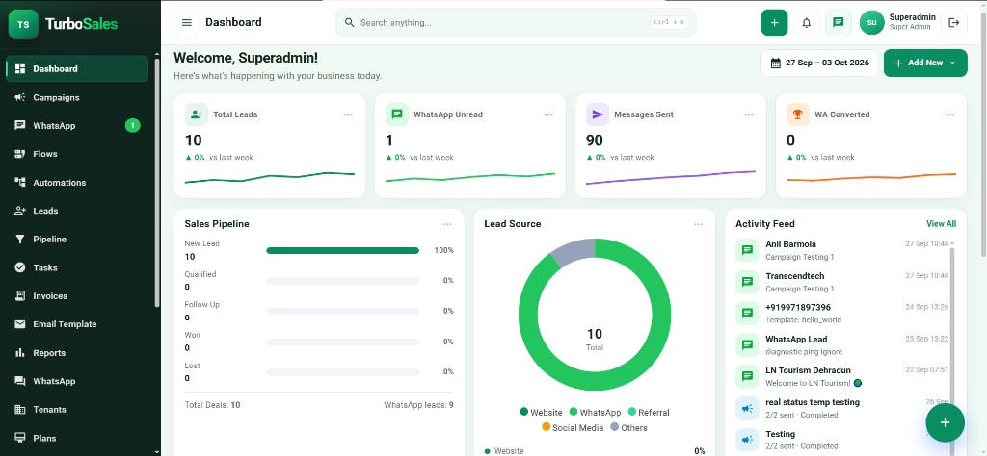Open Dashboard in the sidebar
The image size is (987, 456).
point(77,68)
